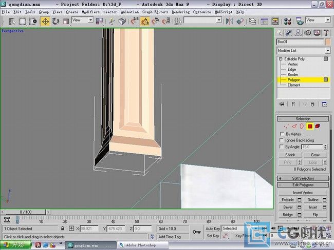Open the Customize menu

tap(202, 12)
